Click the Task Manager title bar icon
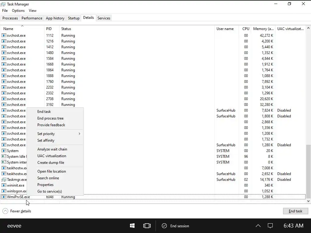This screenshot has height=233, width=311. pyautogui.click(x=3, y=4)
